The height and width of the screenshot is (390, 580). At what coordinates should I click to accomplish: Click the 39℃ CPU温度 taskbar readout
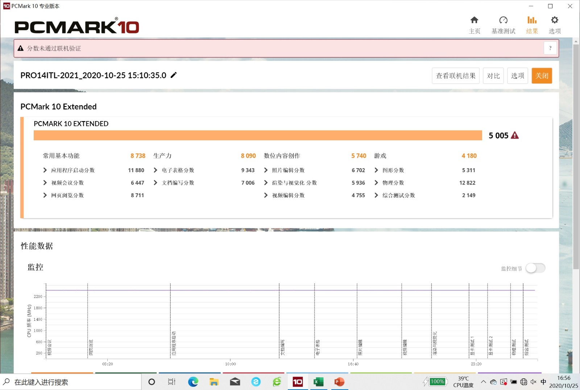coord(463,382)
